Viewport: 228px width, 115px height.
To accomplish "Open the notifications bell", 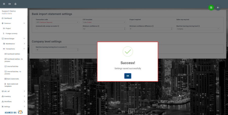I will pyautogui.click(x=15, y=4).
